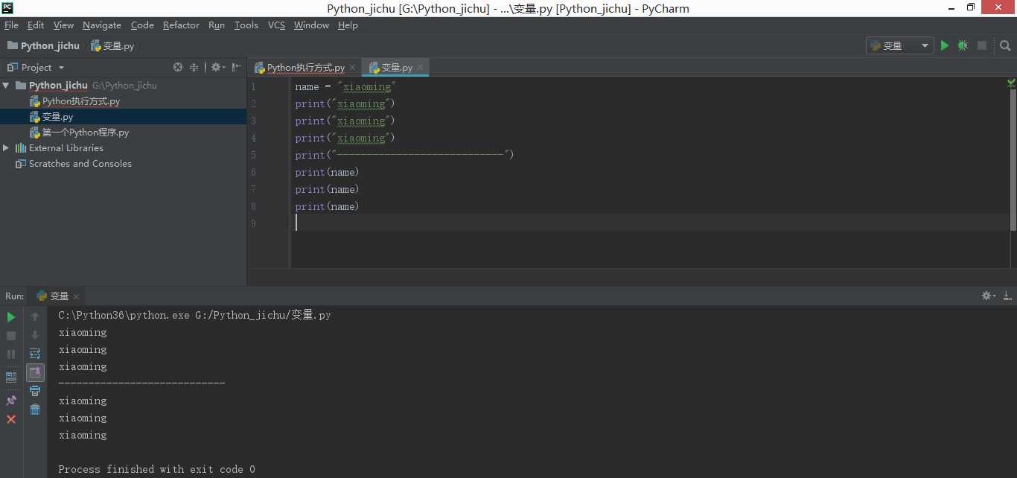The height and width of the screenshot is (478, 1017).
Task: Close Run panel with red X
Action: [x=11, y=419]
